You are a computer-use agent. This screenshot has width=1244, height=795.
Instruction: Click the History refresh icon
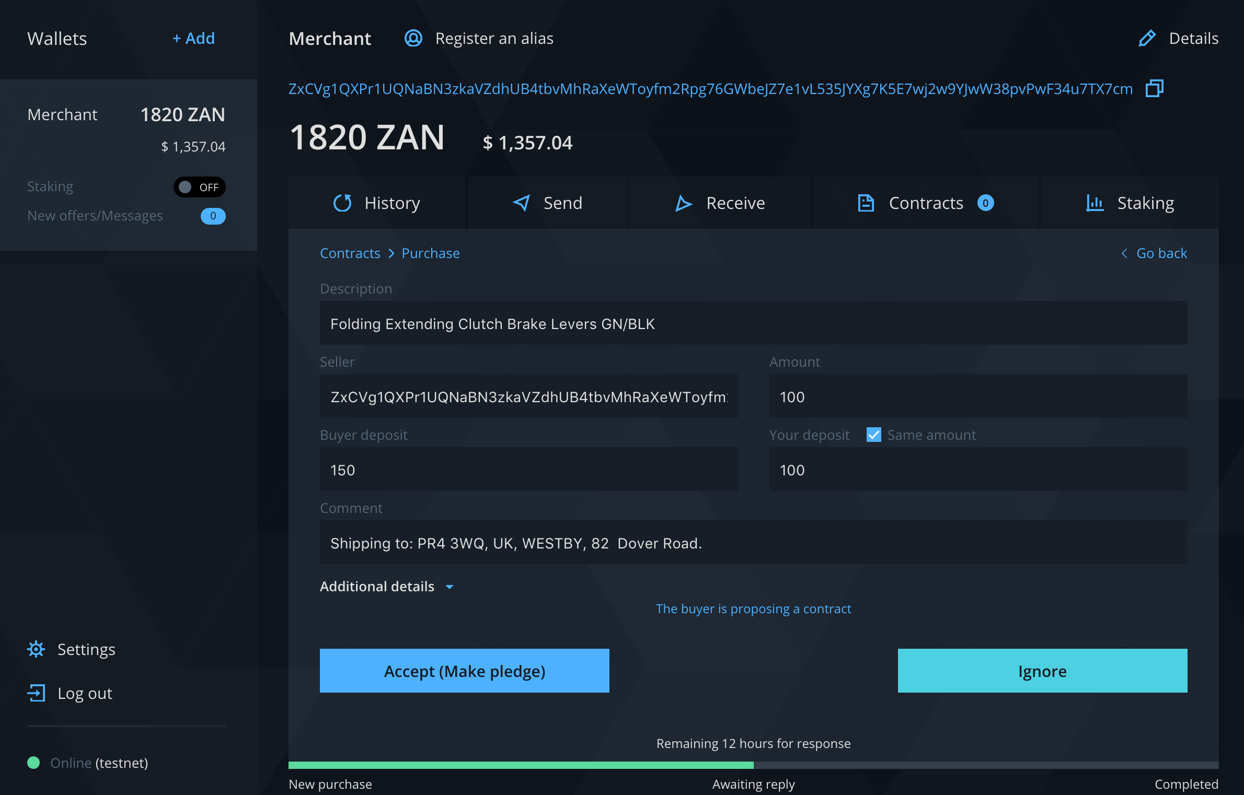tap(342, 203)
